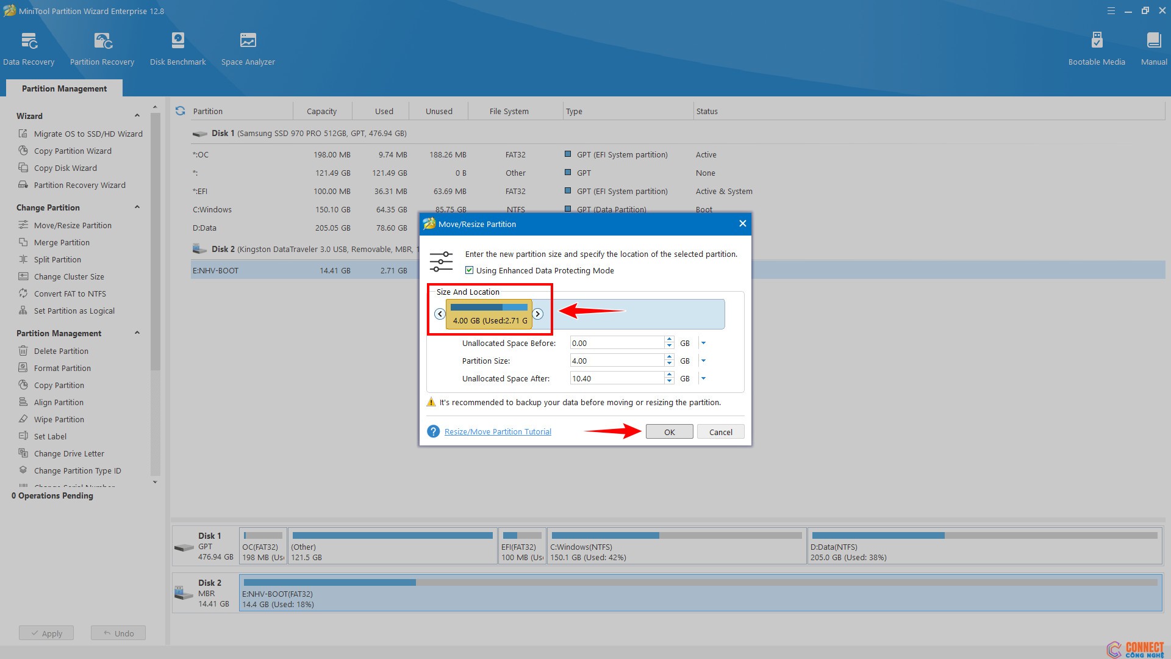Launch Disk Benchmark

[x=177, y=49]
